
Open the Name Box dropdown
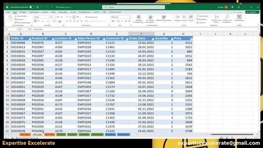17,29
